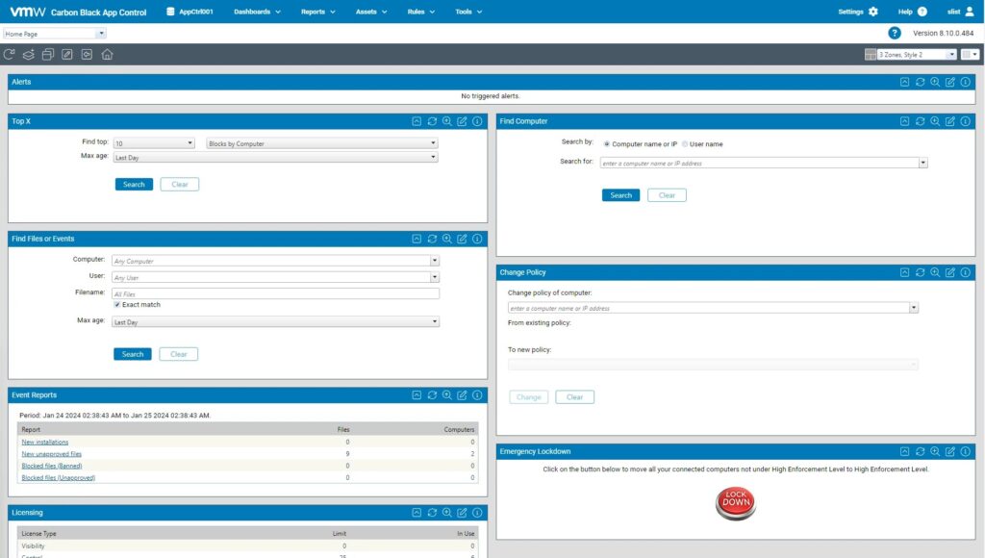985x558 pixels.
Task: Toggle the Exact match checkbox
Action: coord(116,305)
